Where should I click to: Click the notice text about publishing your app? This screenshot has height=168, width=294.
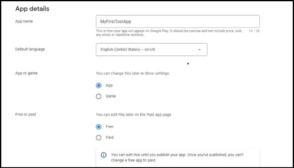[177, 157]
